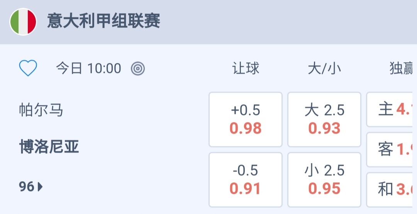Expand the arrow next to 96

[x=40, y=187]
